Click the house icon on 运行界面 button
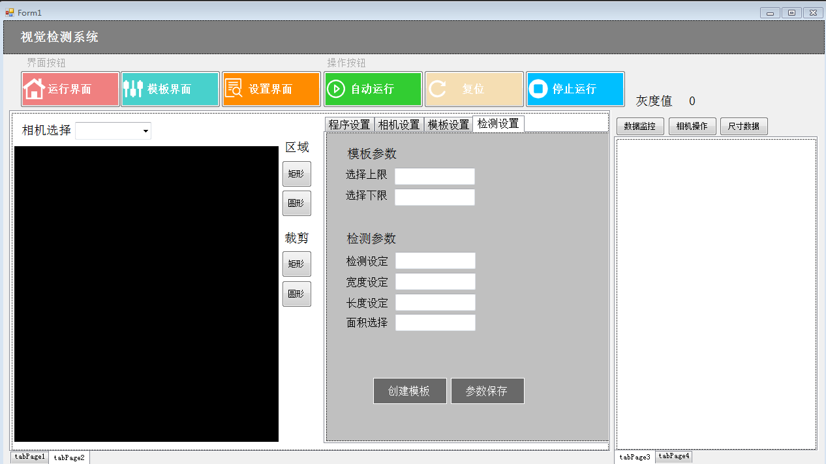The image size is (826, 464). pyautogui.click(x=34, y=89)
